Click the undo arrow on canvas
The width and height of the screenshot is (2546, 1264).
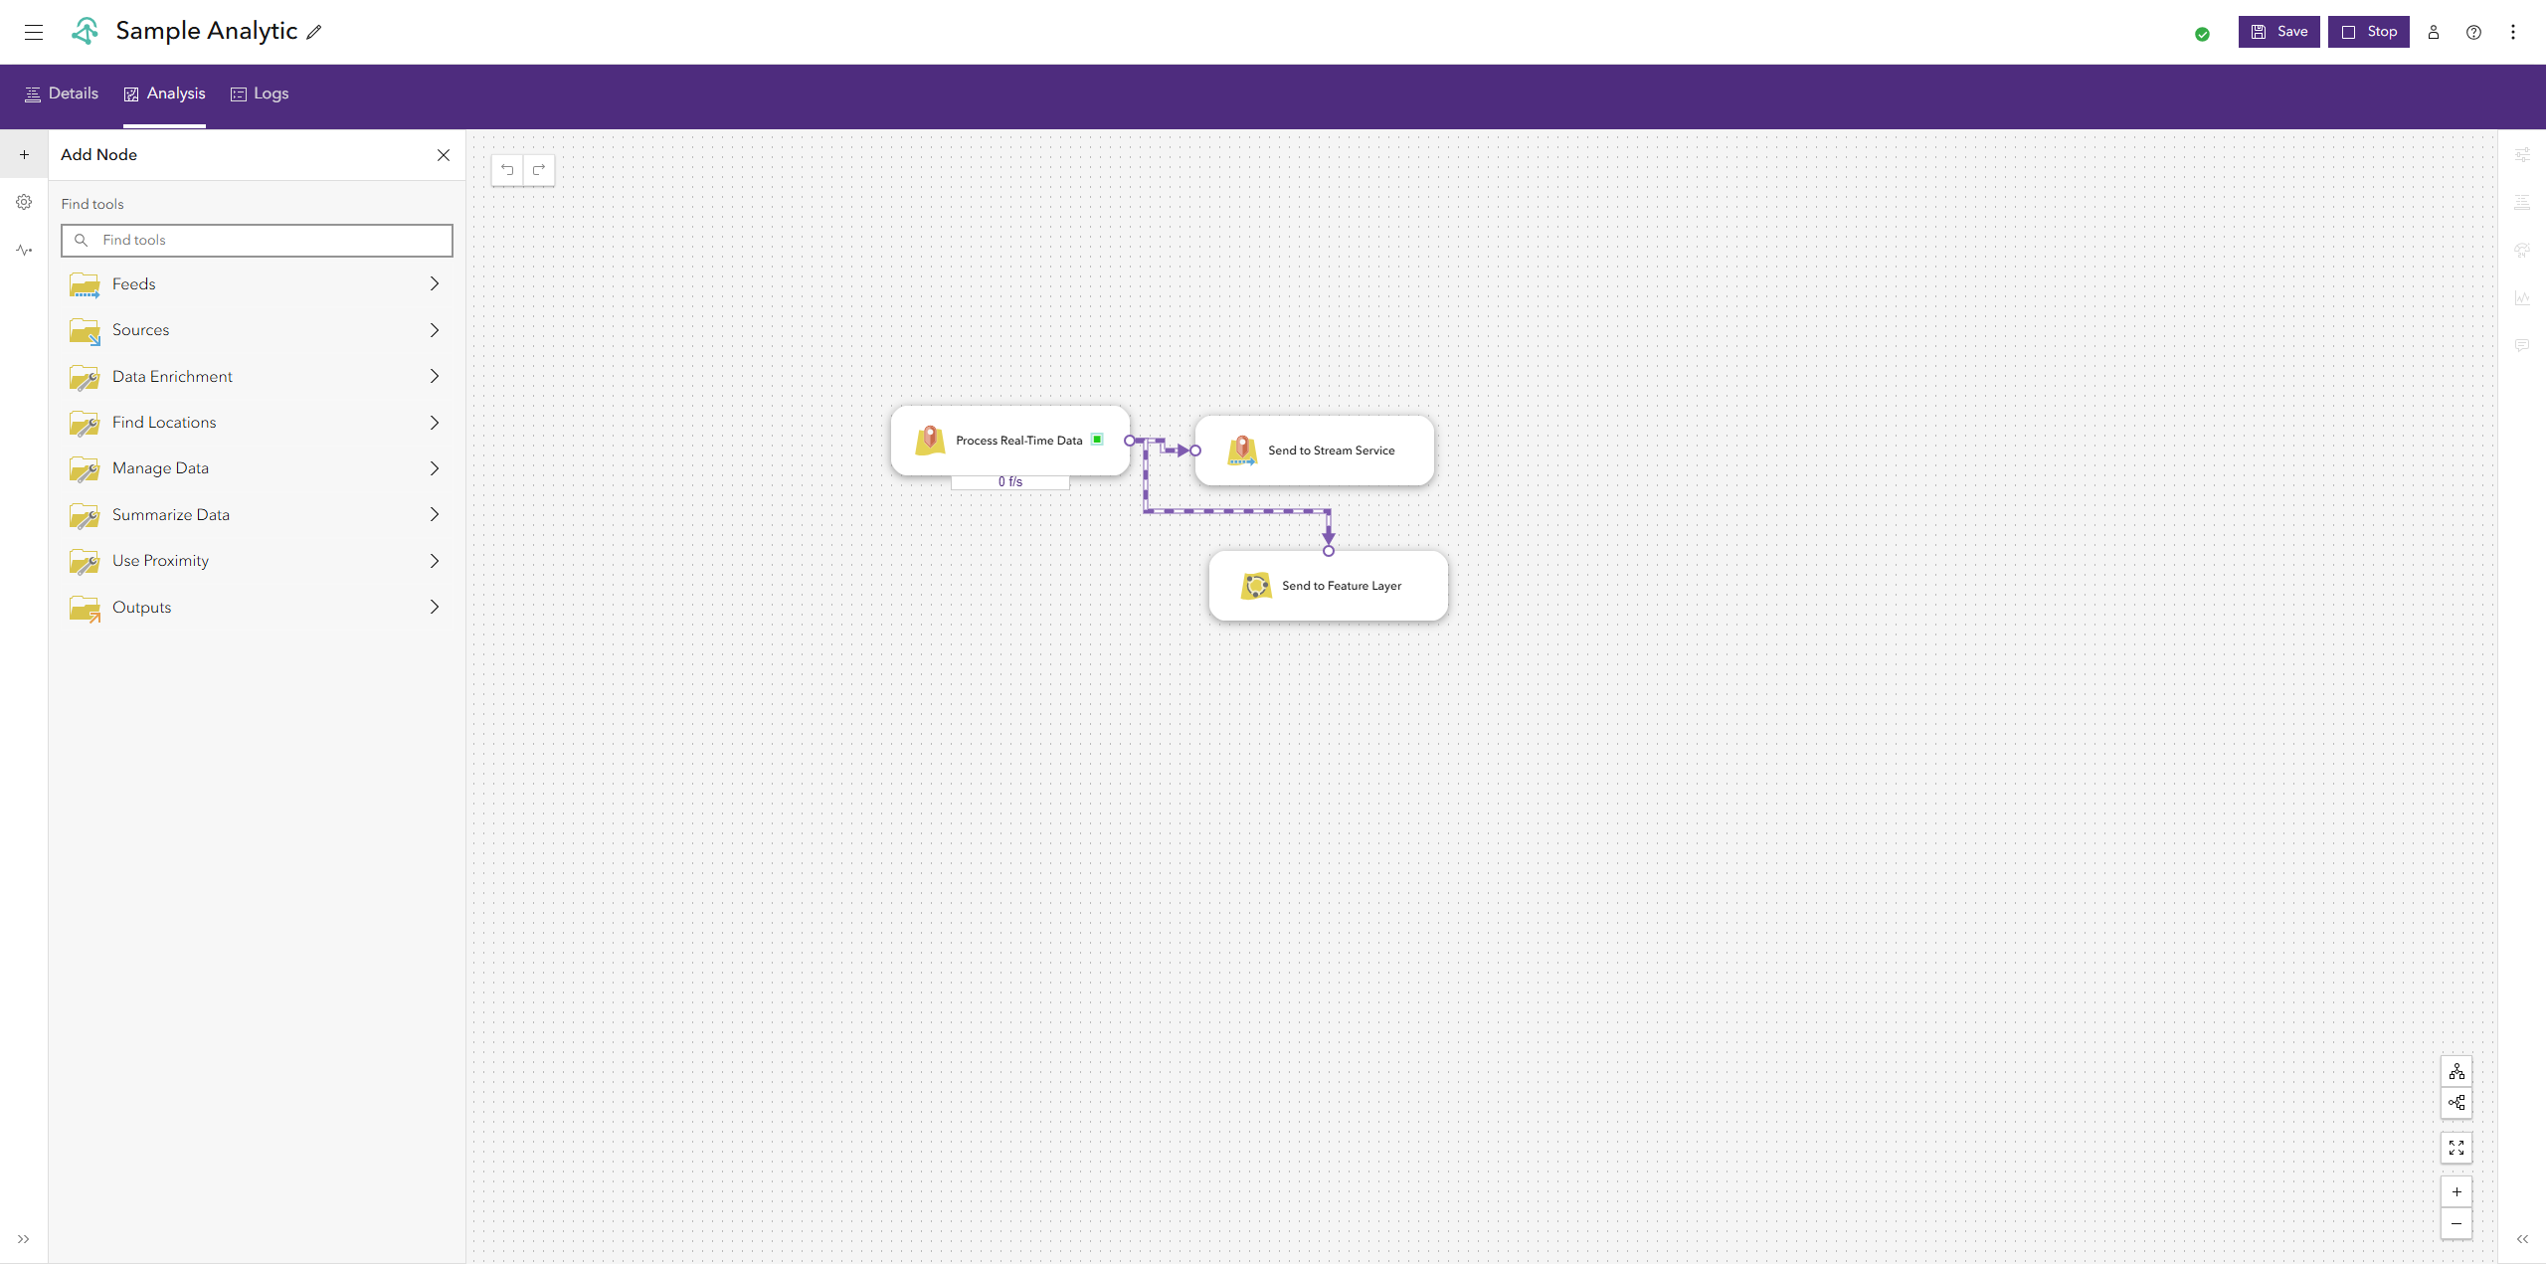point(507,170)
